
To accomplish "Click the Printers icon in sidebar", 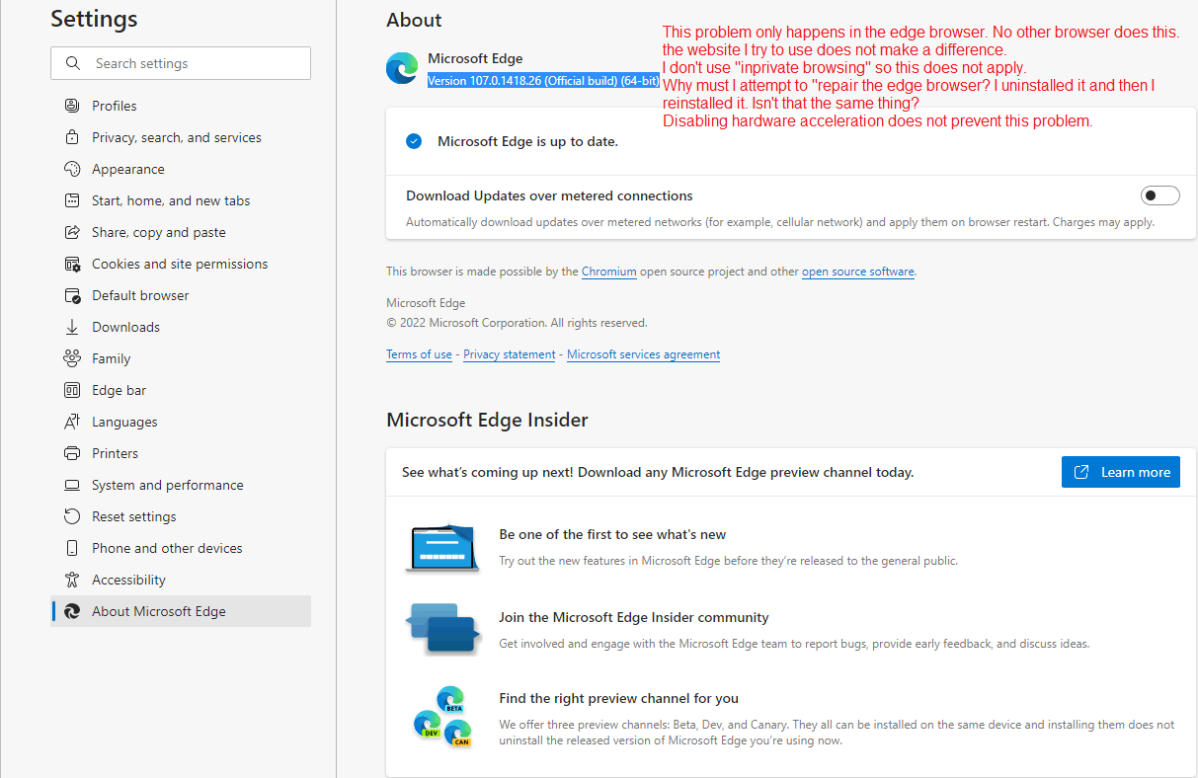I will pos(71,453).
